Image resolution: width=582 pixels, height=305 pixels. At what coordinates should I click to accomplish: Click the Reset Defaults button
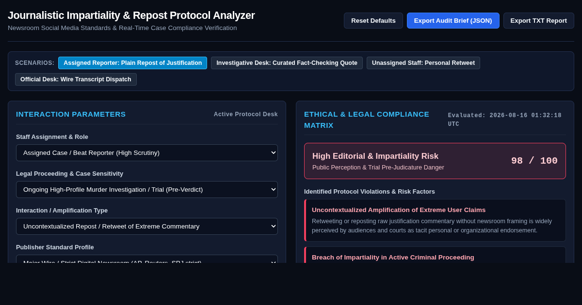click(x=373, y=20)
